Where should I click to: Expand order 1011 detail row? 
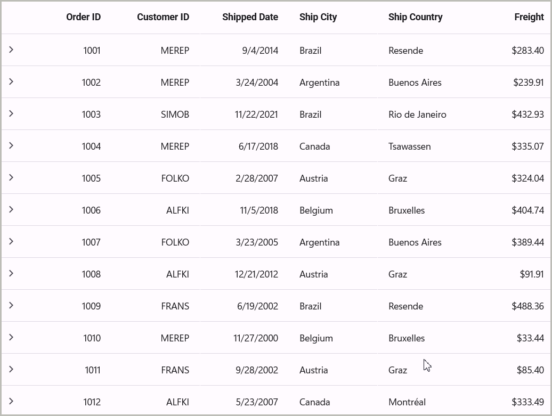pos(11,369)
